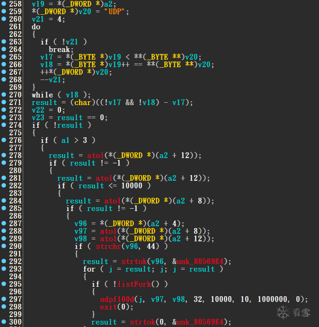Select variable v96 on line 287
Image resolution: width=319 pixels, height=327 pixels.
coord(80,223)
